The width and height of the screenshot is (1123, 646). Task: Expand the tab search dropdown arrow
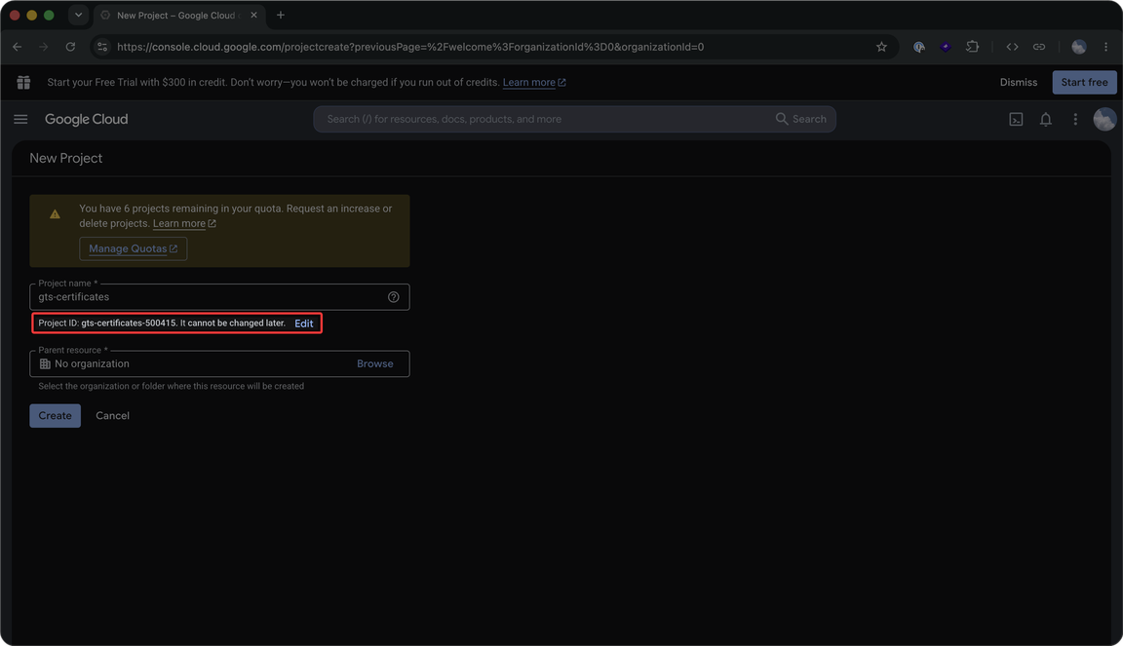78,15
